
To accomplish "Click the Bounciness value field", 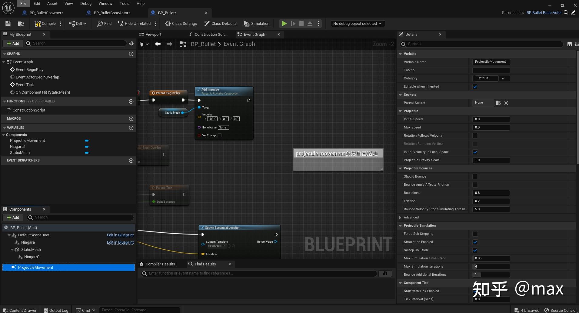I will point(491,193).
